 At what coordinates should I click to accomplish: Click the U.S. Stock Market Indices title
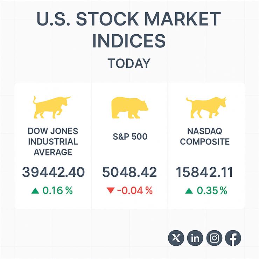(129, 30)
